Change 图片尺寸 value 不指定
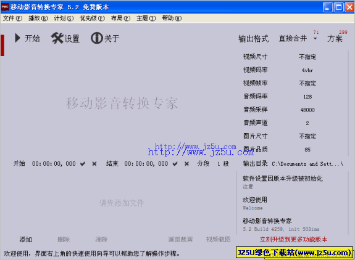This screenshot has height=260, width=355. point(307,136)
